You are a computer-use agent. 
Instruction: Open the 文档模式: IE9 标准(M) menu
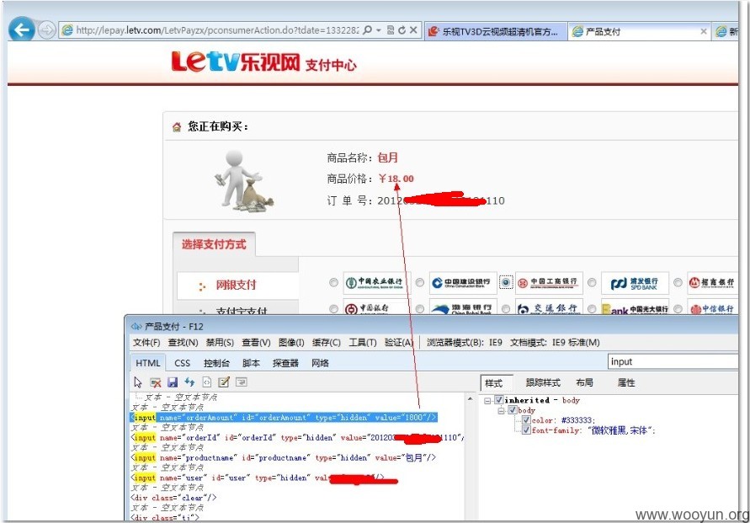555,343
